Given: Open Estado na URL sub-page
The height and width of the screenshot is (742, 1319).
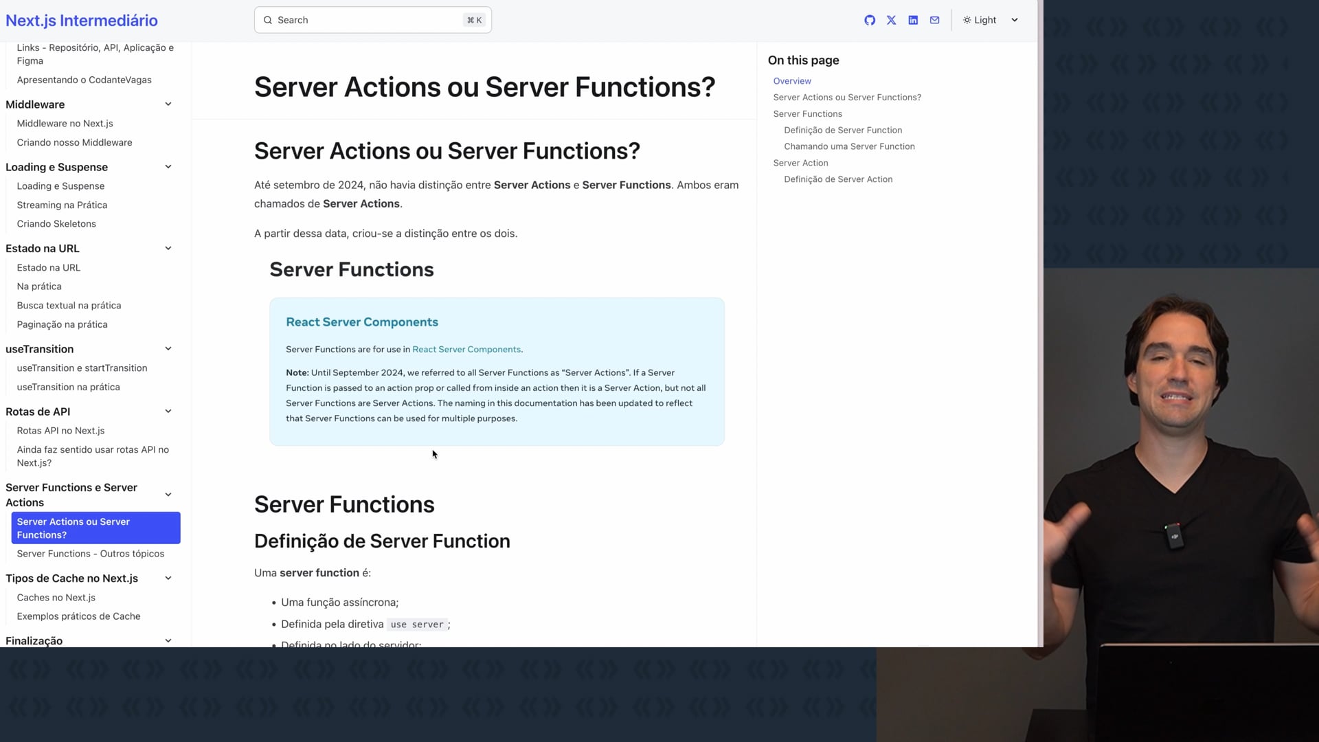Looking at the screenshot, I should click(48, 268).
